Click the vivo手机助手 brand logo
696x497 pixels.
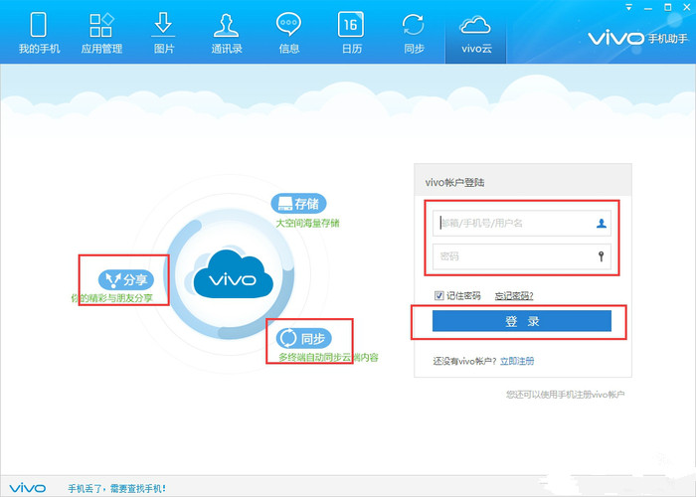tap(638, 39)
